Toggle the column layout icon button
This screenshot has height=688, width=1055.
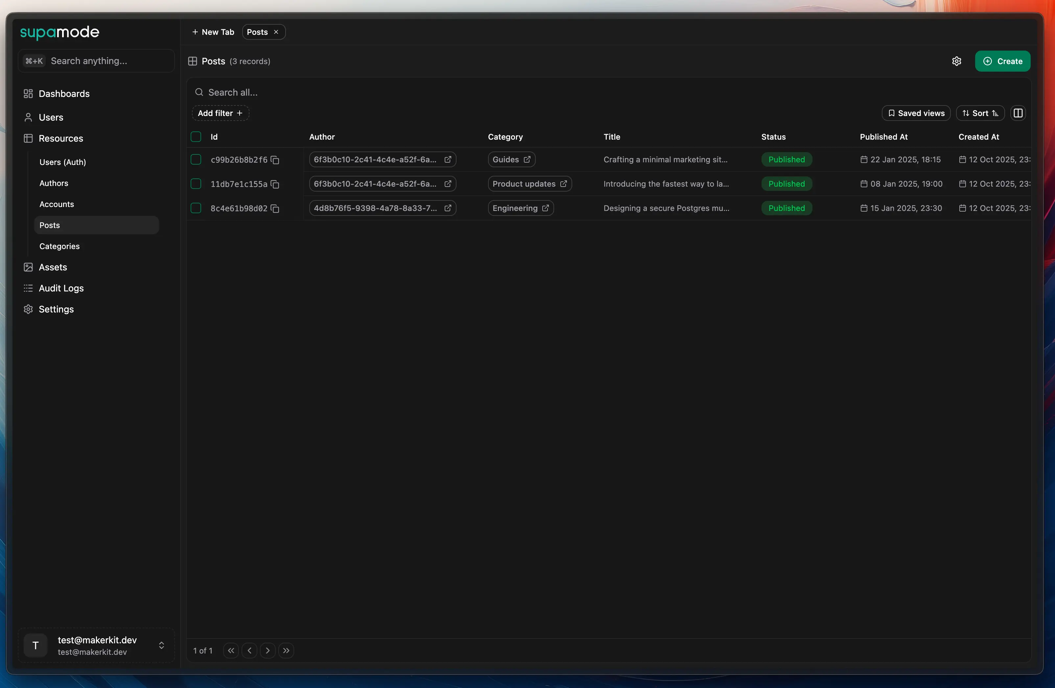1018,113
